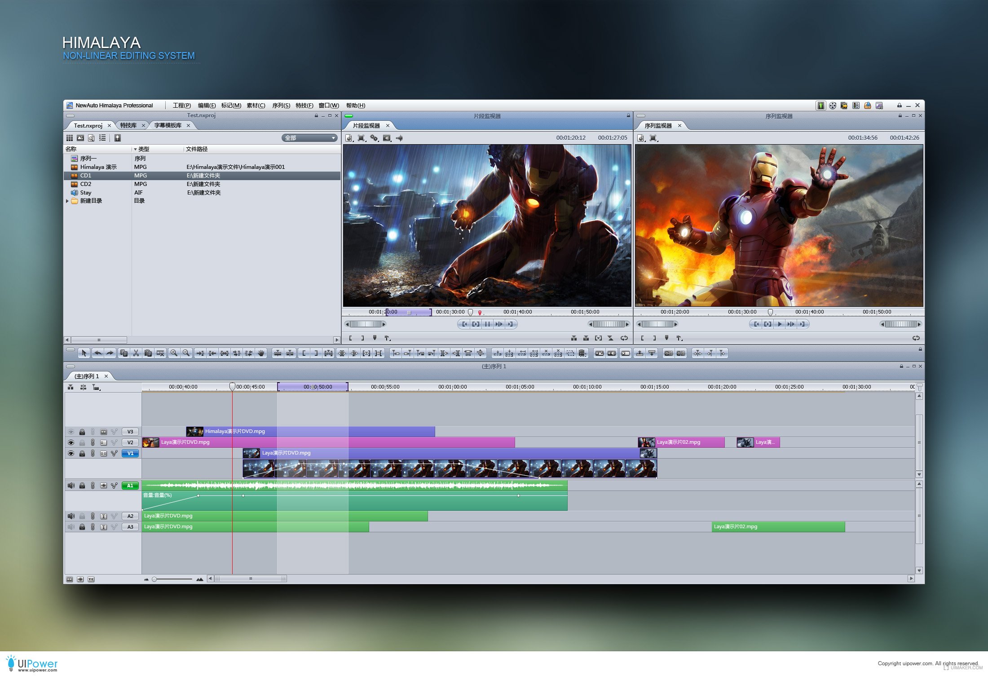Click the timeline playhead marker on the ruler

click(x=232, y=387)
